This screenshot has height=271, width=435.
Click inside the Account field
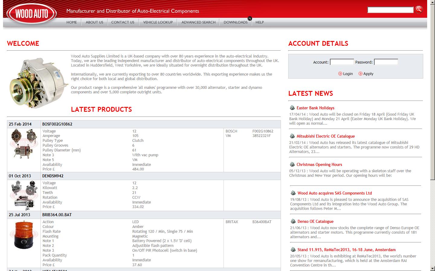tap(342, 62)
